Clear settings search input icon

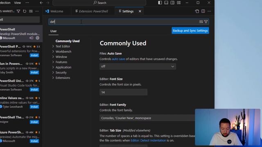click(x=201, y=22)
